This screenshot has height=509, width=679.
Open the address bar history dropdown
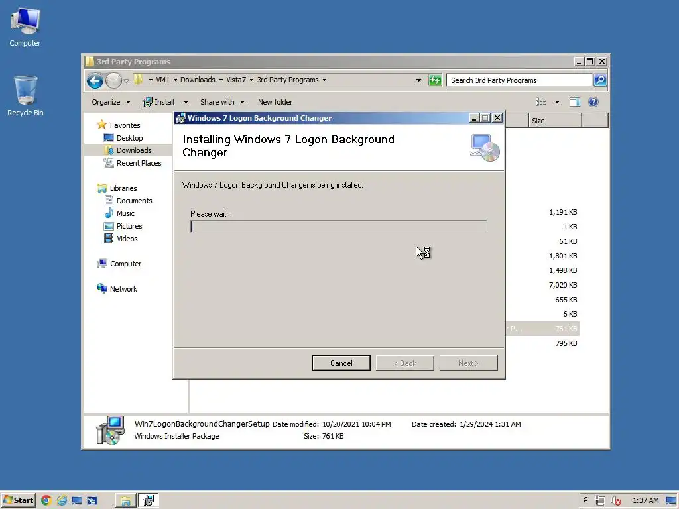(x=418, y=80)
